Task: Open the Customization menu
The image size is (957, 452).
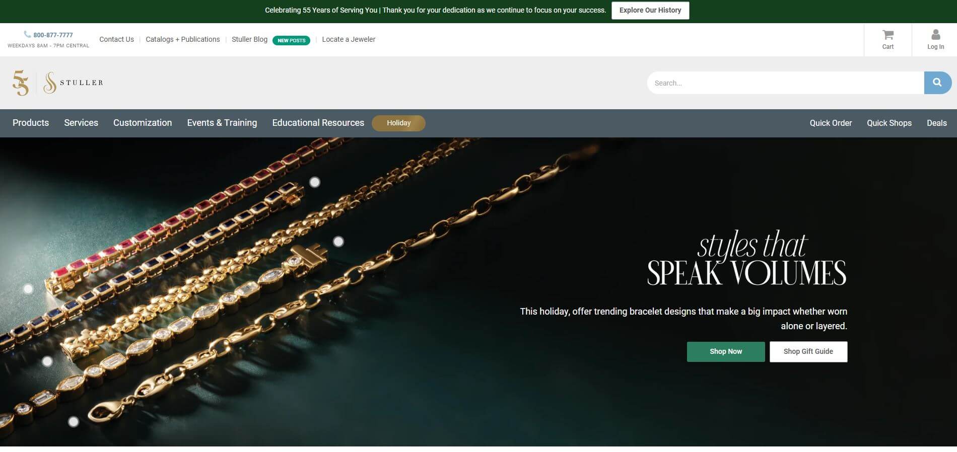Action: pos(143,123)
